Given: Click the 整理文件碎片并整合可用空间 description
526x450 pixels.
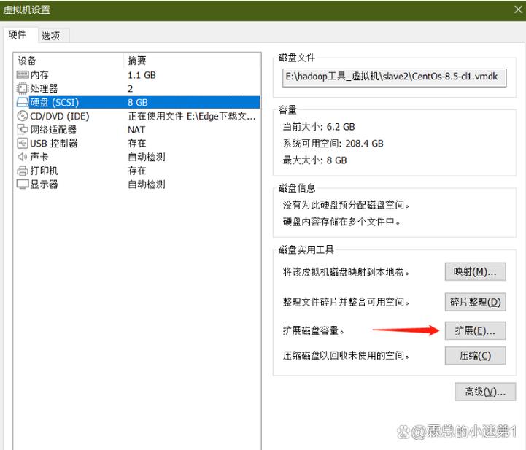Looking at the screenshot, I should (347, 302).
